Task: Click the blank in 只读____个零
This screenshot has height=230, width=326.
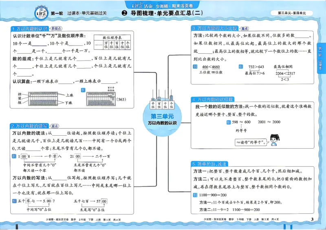Action: 33,149
